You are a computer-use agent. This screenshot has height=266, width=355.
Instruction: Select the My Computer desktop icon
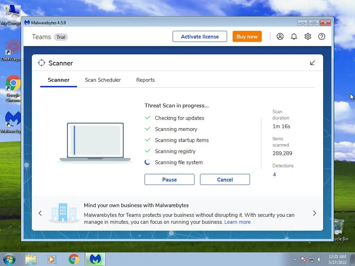coord(11,14)
